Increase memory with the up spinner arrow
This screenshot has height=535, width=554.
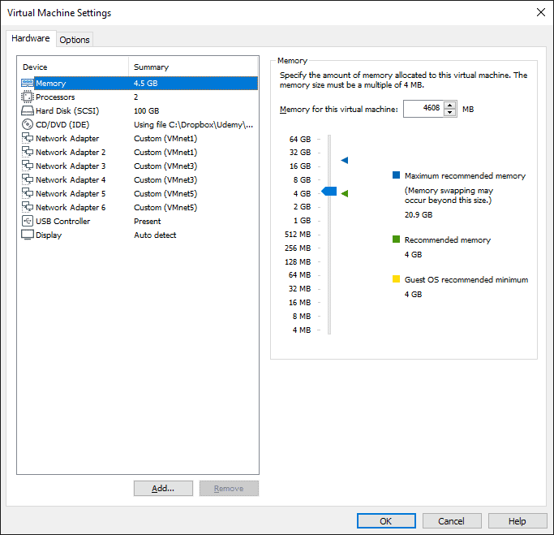pyautogui.click(x=450, y=105)
